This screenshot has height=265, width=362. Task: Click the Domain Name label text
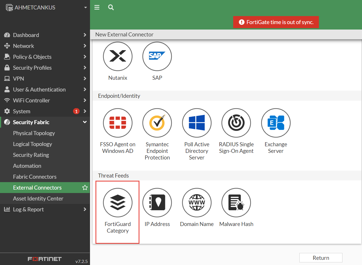pyautogui.click(x=197, y=224)
